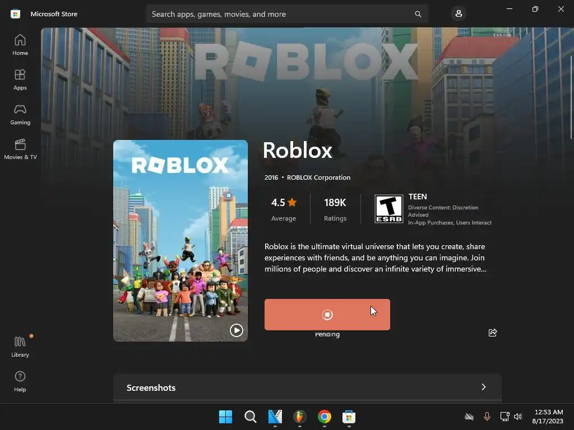
Task: Click the ESRB Teen rating badge
Action: (x=389, y=209)
